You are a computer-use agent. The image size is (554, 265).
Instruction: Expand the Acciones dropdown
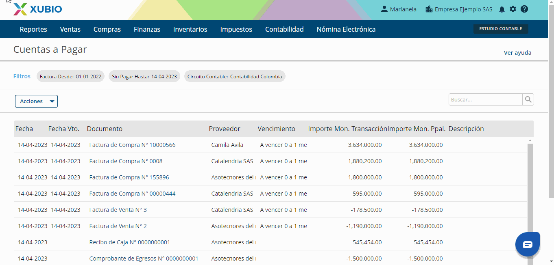tap(36, 101)
